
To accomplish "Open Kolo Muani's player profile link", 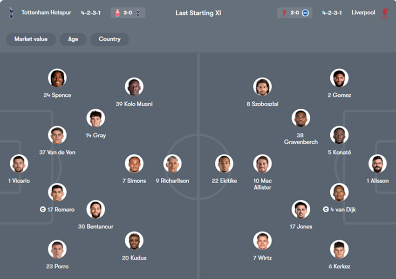I will pos(134,104).
